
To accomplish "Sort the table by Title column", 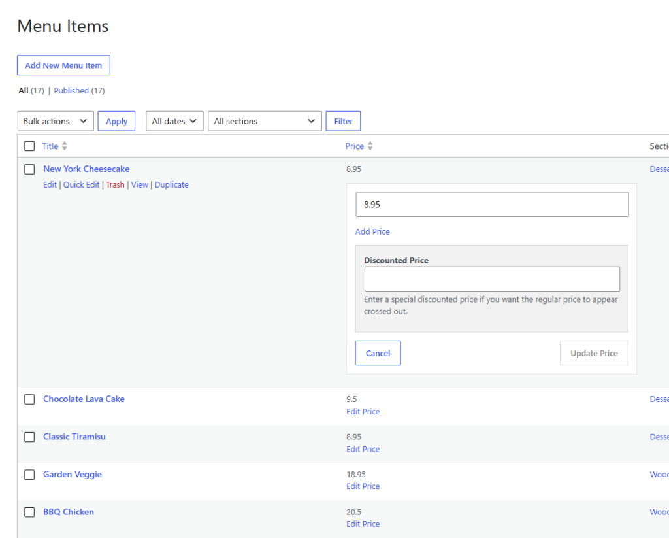I will coord(50,146).
